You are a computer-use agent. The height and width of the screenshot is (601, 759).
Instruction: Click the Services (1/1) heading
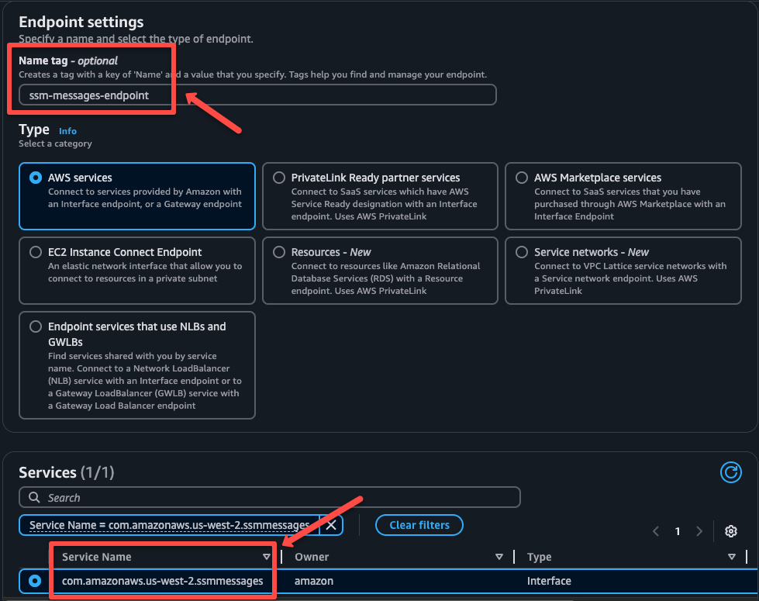pyautogui.click(x=67, y=472)
